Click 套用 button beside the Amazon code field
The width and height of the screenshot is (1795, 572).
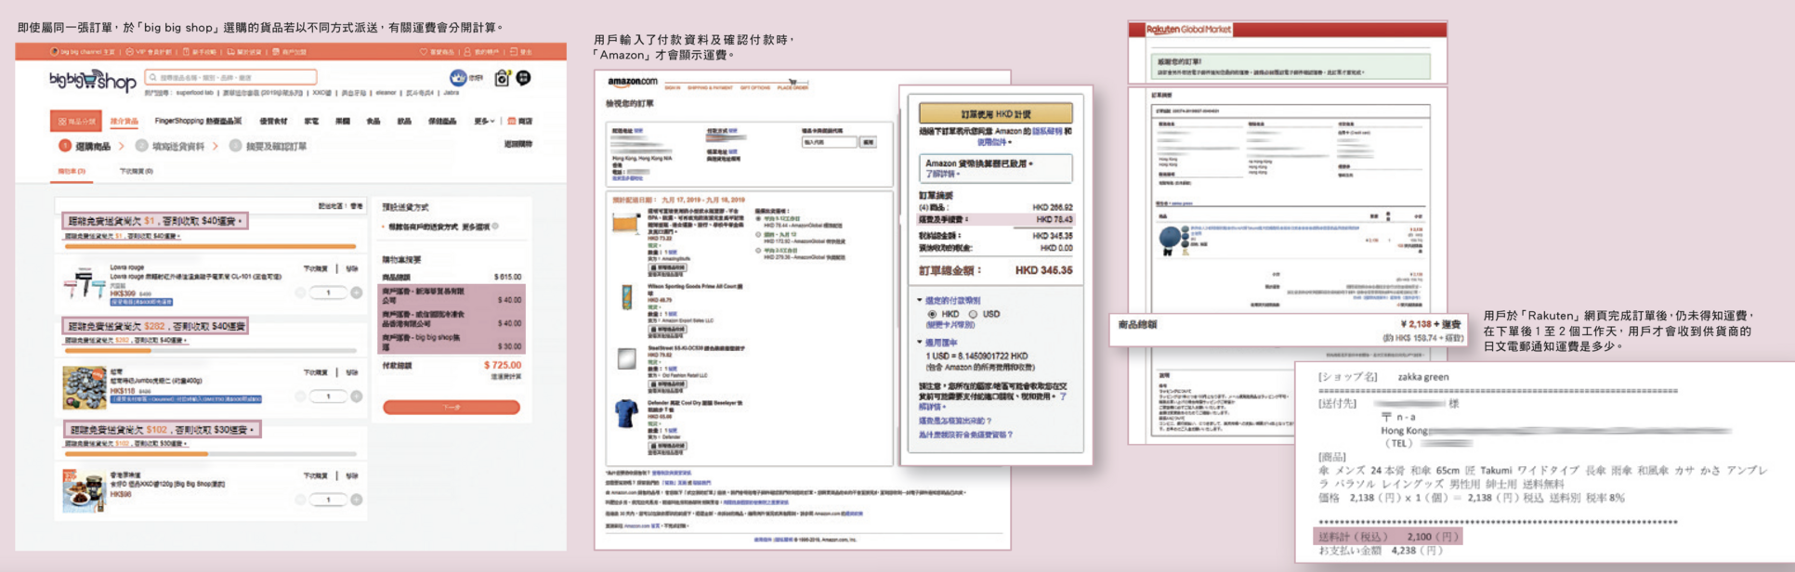pyautogui.click(x=868, y=142)
